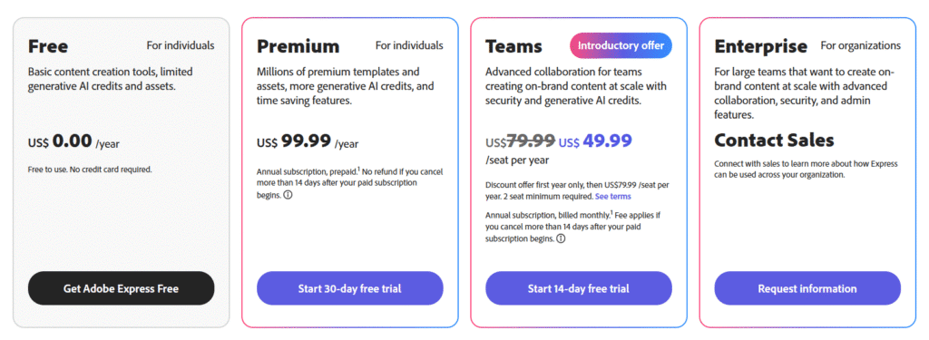Screen dimensions: 929x340
Task: Select the Teams plan heading
Action: coord(513,46)
